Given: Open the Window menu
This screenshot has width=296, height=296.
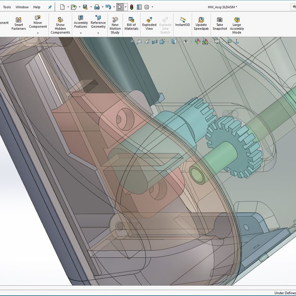Looking at the screenshot, I should pyautogui.click(x=22, y=7).
